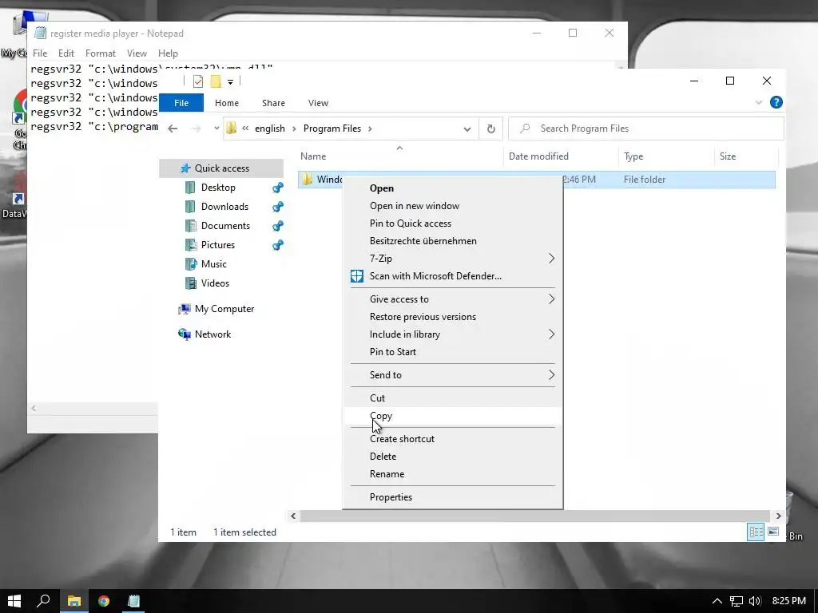Expand the 7-Zip submenu
Screen dimensions: 818x613
tap(452, 259)
